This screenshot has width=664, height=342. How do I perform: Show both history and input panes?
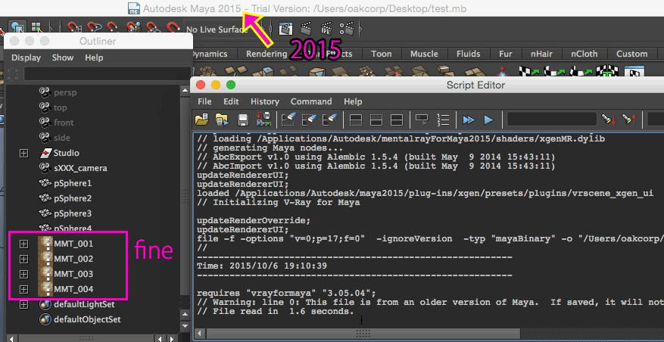397,120
